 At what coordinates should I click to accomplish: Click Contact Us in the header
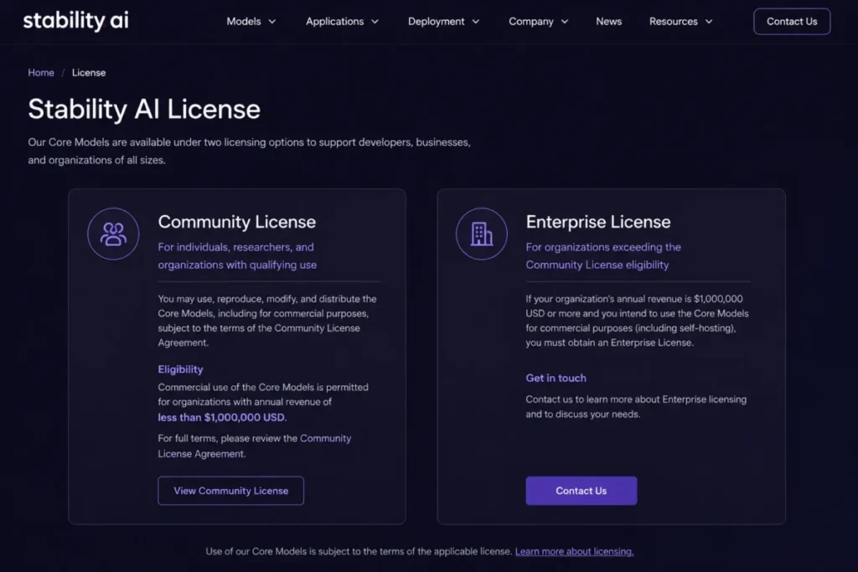(x=792, y=21)
